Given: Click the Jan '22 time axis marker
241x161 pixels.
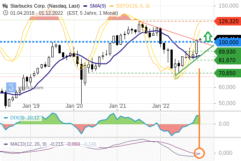Looking at the screenshot, I should coord(161,106).
